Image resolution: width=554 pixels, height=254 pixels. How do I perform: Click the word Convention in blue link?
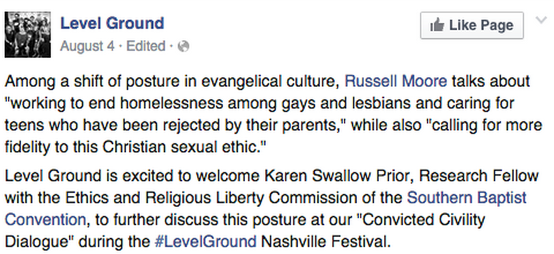click(45, 219)
